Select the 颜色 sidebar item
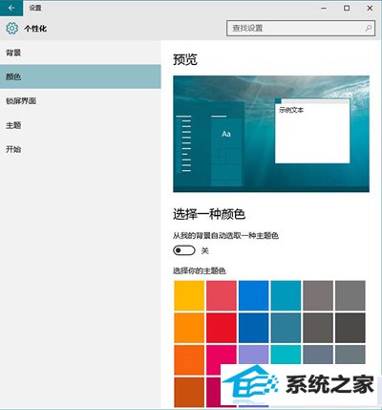 coord(80,76)
